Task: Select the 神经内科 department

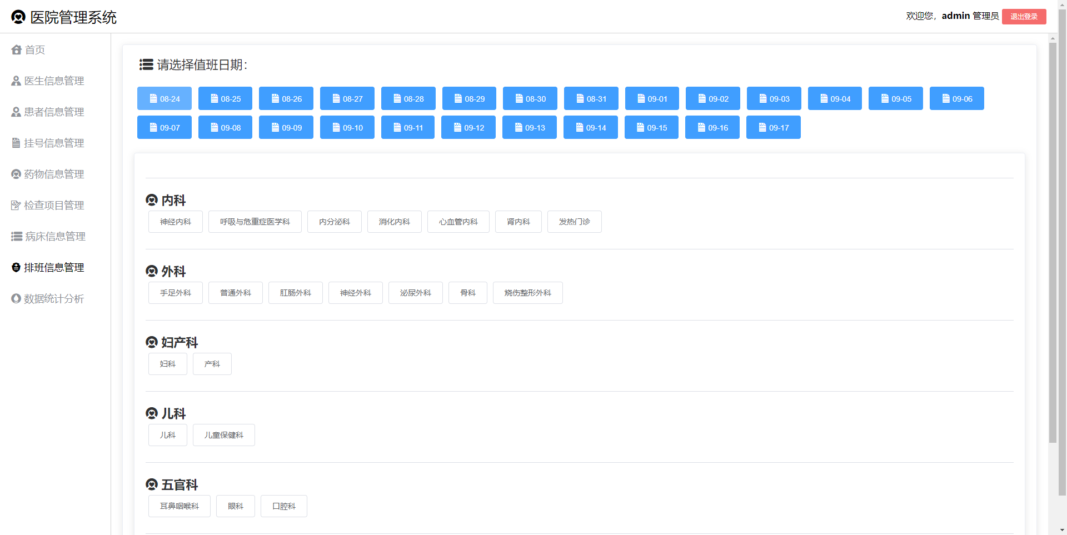Action: 176,222
